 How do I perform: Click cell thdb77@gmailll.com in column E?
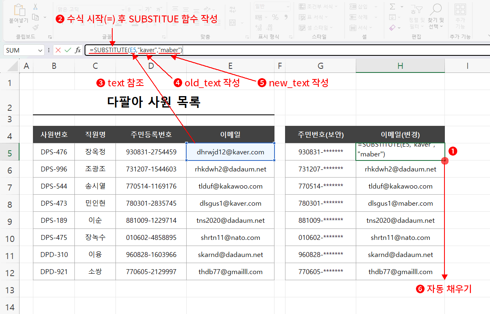230,272
